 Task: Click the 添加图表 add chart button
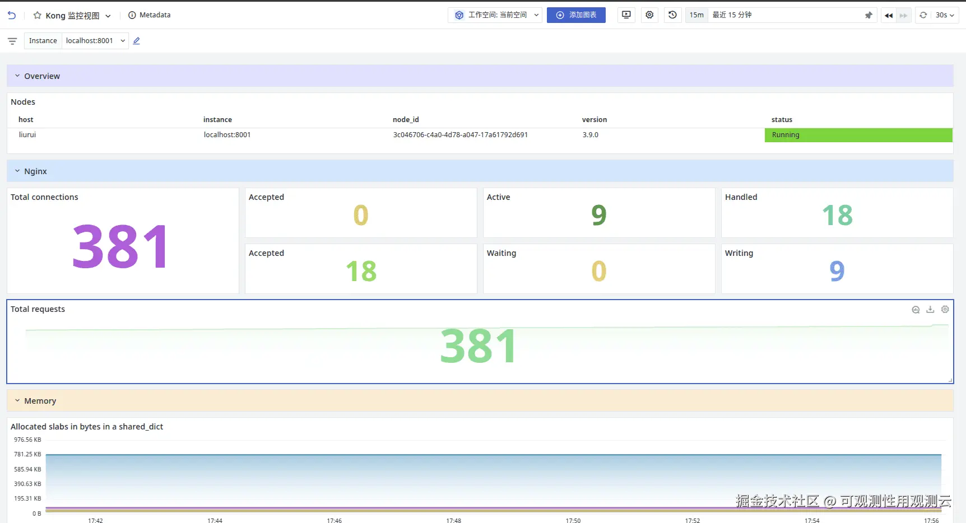[576, 15]
